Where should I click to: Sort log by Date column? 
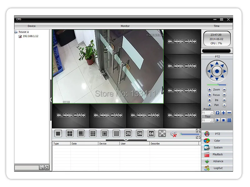click(84, 144)
